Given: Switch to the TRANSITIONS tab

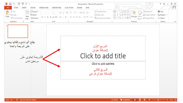Looking at the screenshot, I should (x=44, y=8).
